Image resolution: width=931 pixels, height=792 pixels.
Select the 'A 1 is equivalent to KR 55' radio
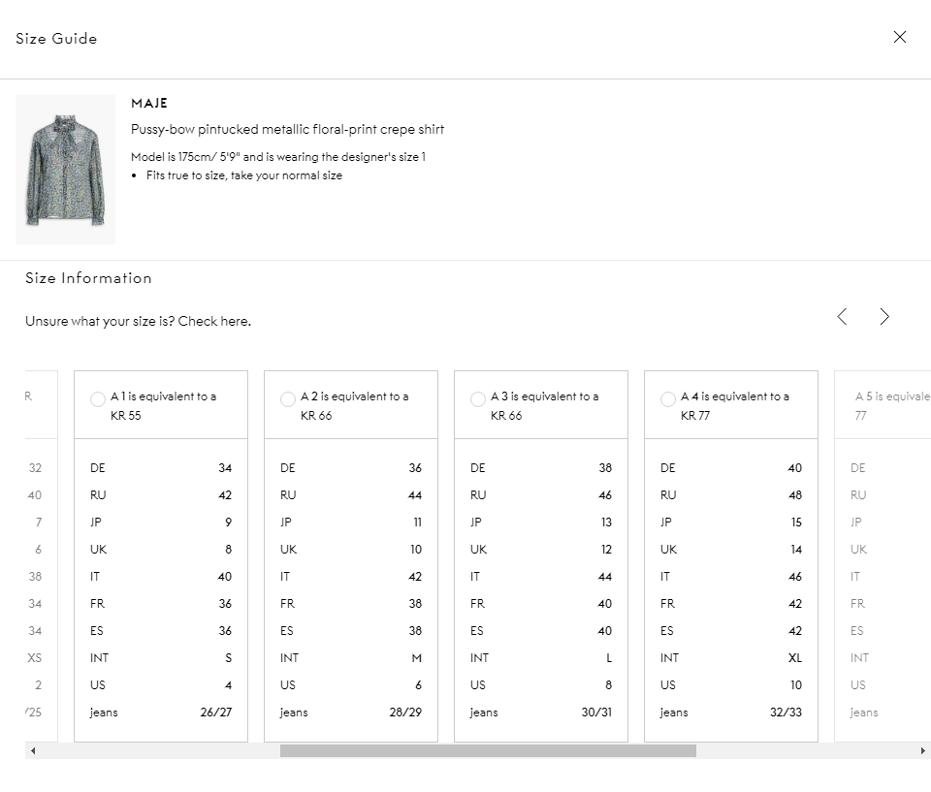pyautogui.click(x=97, y=399)
